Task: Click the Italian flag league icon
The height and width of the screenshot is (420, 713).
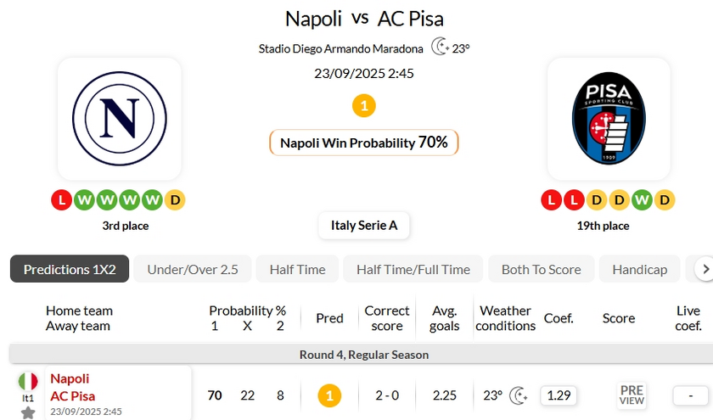Action: coord(28,381)
